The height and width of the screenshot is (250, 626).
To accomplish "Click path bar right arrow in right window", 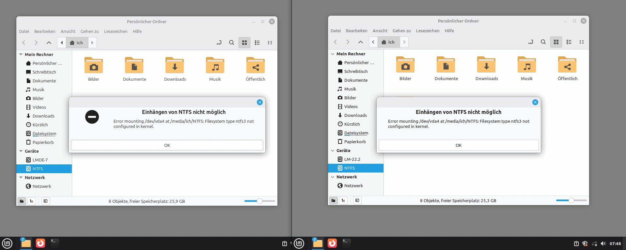I will [x=404, y=42].
